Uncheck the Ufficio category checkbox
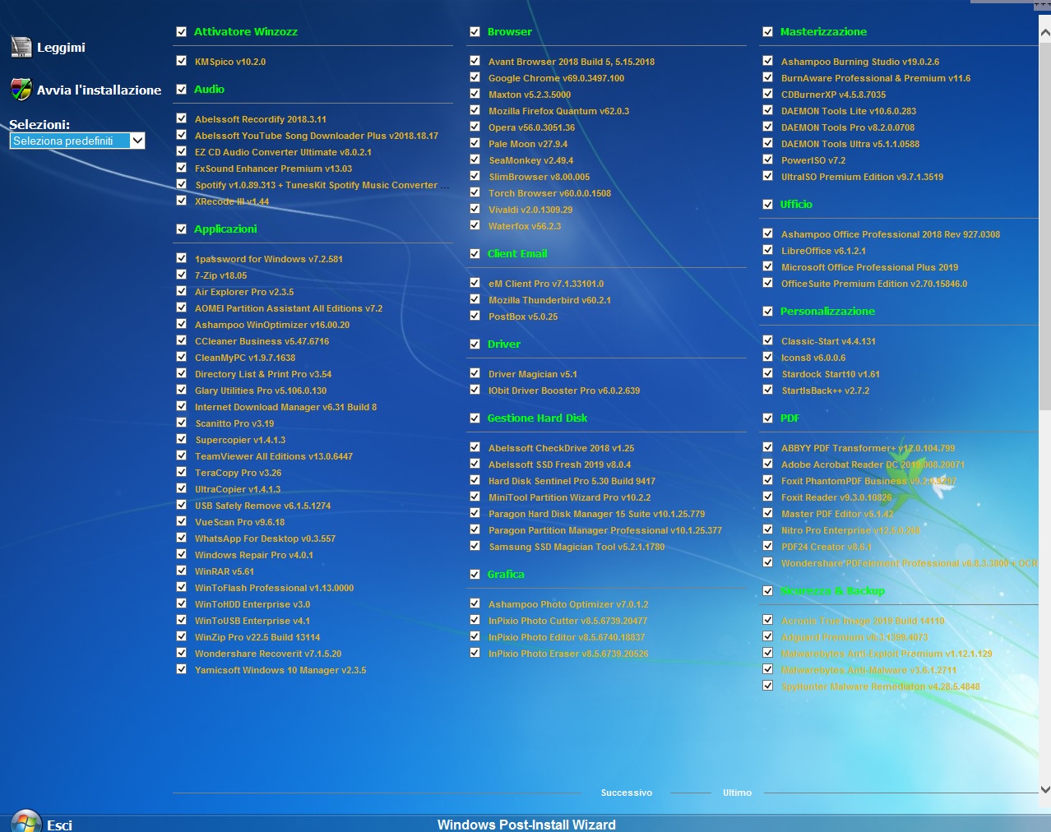This screenshot has width=1051, height=832. [x=768, y=204]
